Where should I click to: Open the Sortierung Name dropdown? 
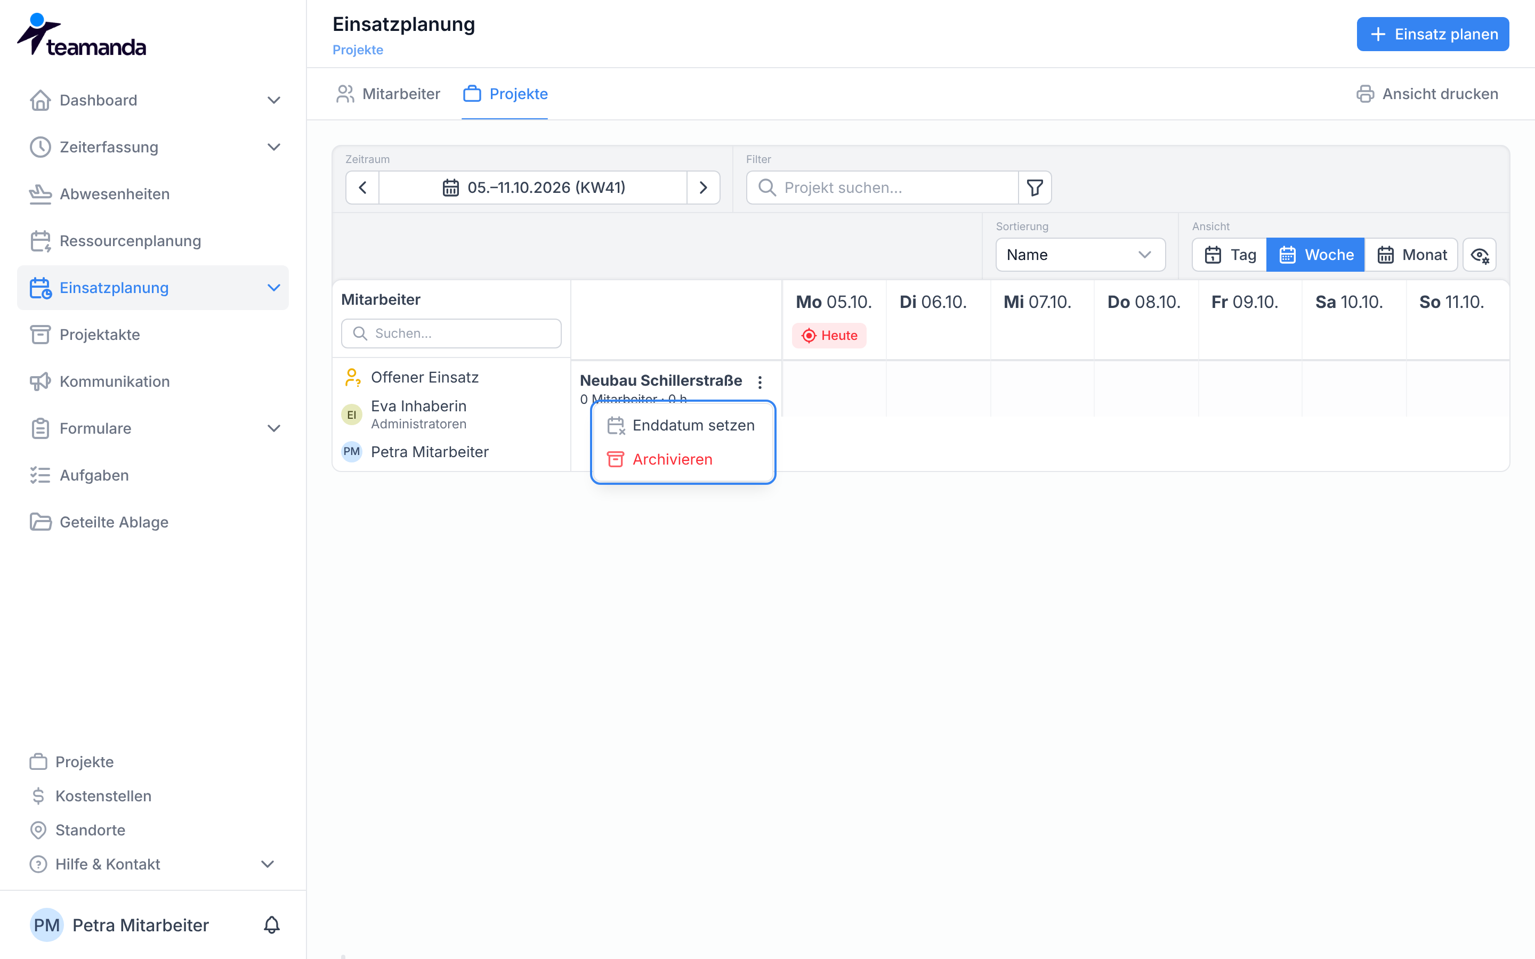coord(1080,255)
